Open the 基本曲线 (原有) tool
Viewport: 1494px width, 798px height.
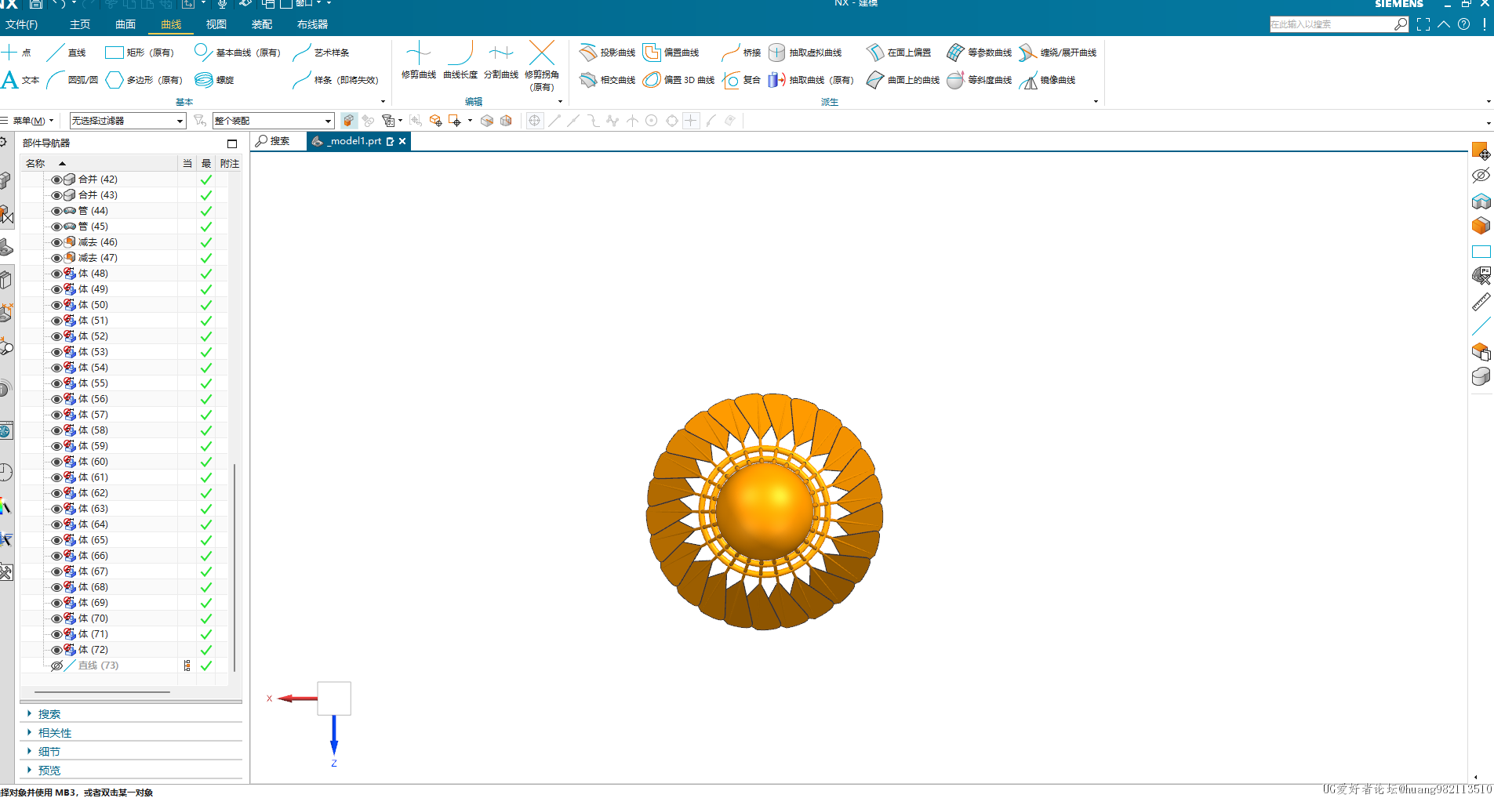[237, 53]
